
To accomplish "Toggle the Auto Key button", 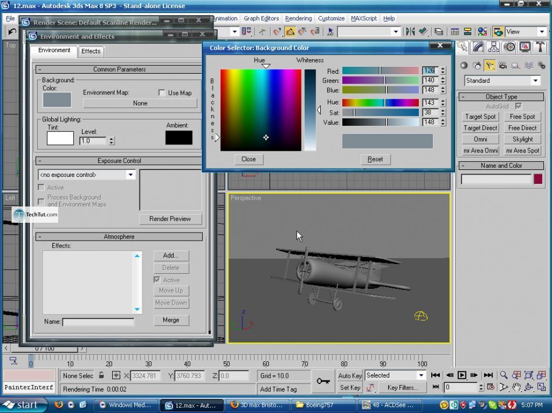I will pyautogui.click(x=350, y=375).
